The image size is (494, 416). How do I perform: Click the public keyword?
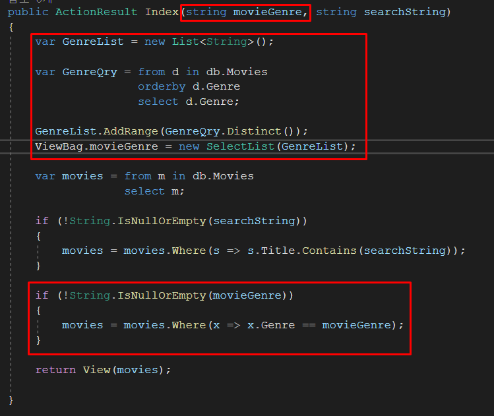[x=28, y=12]
